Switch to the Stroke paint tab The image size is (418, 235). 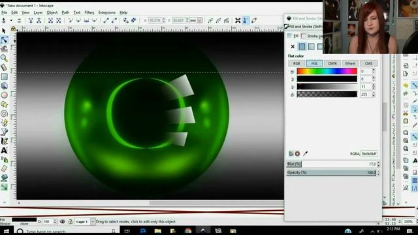point(312,36)
